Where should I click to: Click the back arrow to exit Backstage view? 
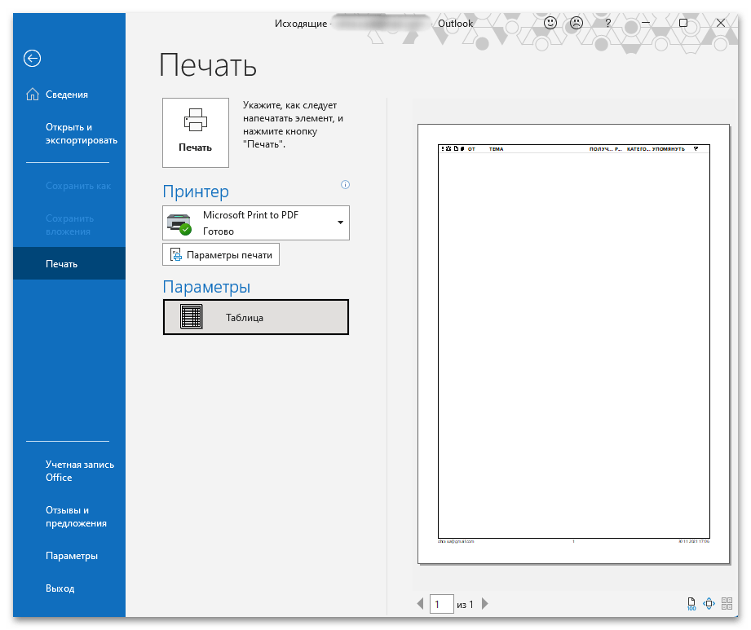[x=32, y=58]
